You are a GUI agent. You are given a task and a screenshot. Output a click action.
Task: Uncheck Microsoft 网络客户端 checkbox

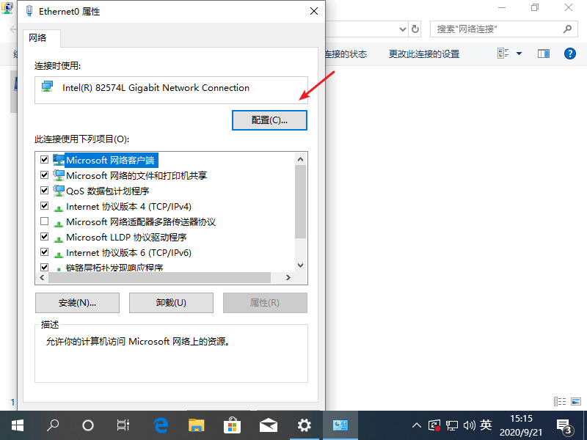pos(45,160)
